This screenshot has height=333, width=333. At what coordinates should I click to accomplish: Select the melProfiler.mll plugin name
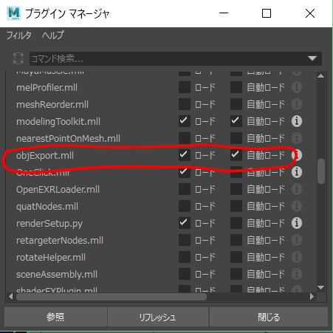(47, 88)
